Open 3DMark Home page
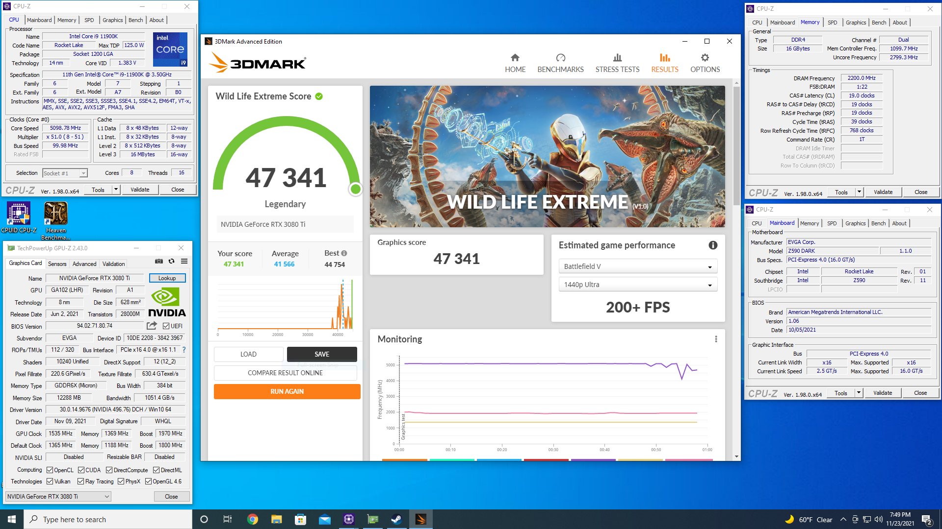This screenshot has width=942, height=529. point(515,63)
